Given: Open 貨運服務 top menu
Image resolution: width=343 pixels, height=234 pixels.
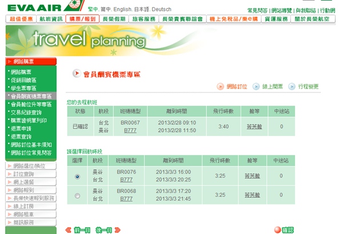Looking at the screenshot, I should 276,19.
